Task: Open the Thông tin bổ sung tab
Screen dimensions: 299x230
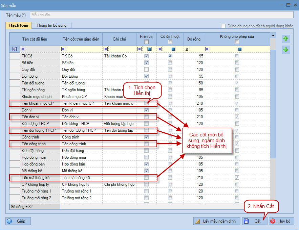Action: point(51,25)
